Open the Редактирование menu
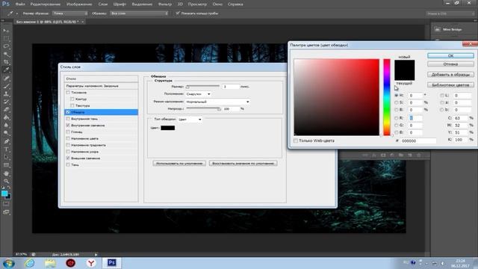The width and height of the screenshot is (478, 269). click(x=46, y=4)
